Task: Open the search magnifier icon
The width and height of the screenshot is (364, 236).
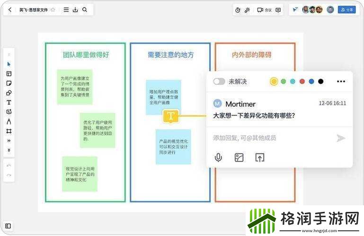Action: click(85, 10)
